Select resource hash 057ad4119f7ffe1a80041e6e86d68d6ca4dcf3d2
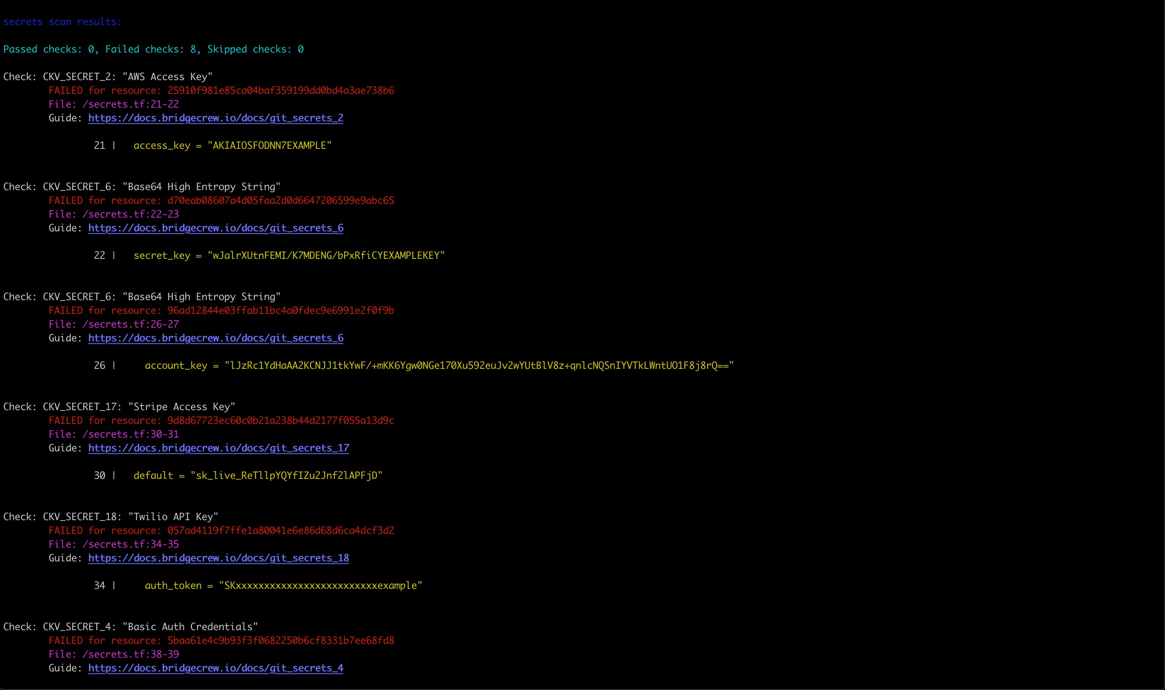The width and height of the screenshot is (1165, 690). tap(281, 530)
